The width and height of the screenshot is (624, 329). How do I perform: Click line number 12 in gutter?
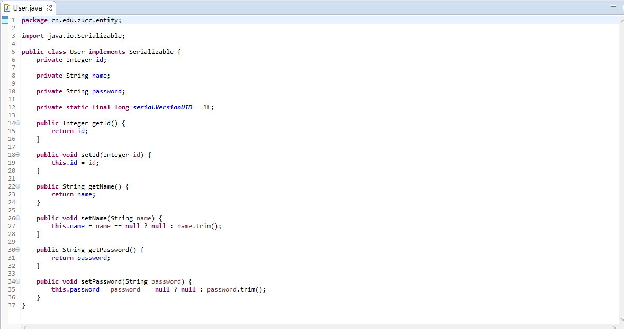(x=12, y=107)
